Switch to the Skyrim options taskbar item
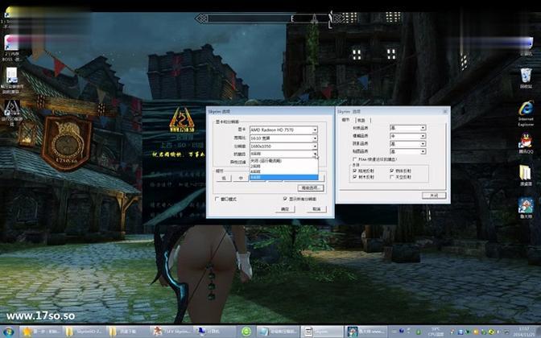 pyautogui.click(x=322, y=332)
